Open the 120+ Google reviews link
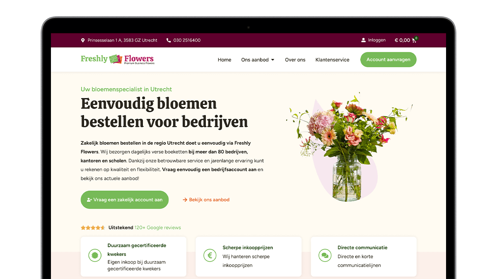Viewport: 497px width, 279px height. coord(158,228)
